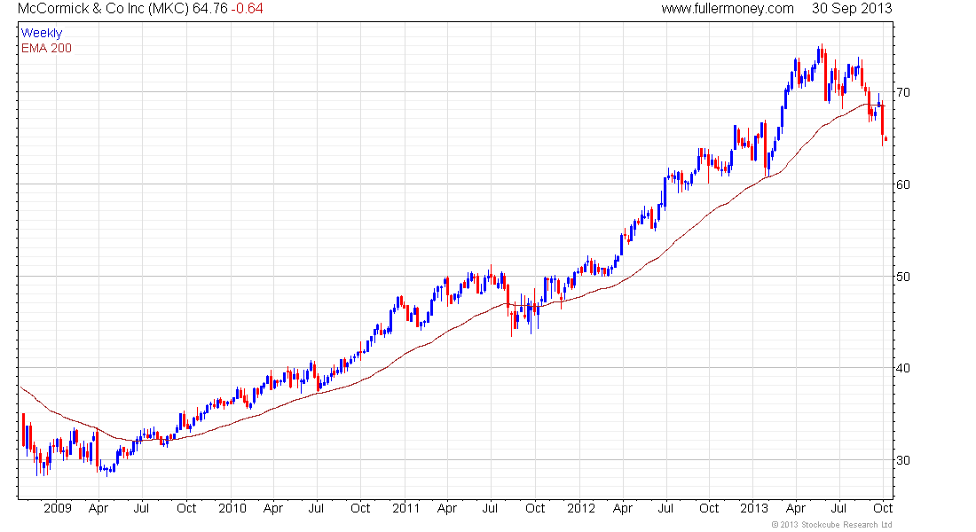
Task: Click the 70 price axis label
Action: tap(902, 92)
